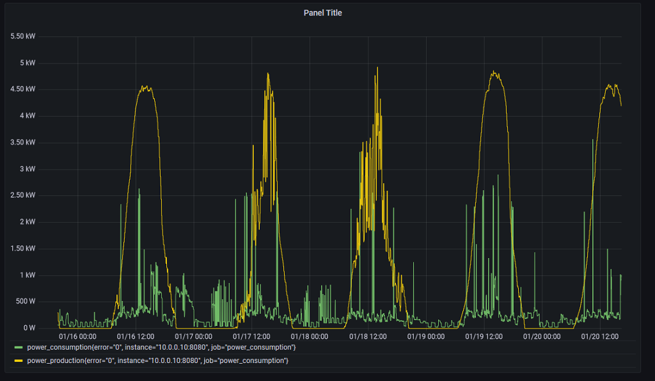Click the 01/19 12:00 x-axis label

pyautogui.click(x=484, y=336)
